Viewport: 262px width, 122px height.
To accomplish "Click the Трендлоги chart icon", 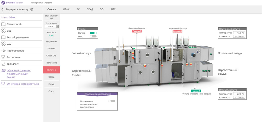I will coord(3,64).
